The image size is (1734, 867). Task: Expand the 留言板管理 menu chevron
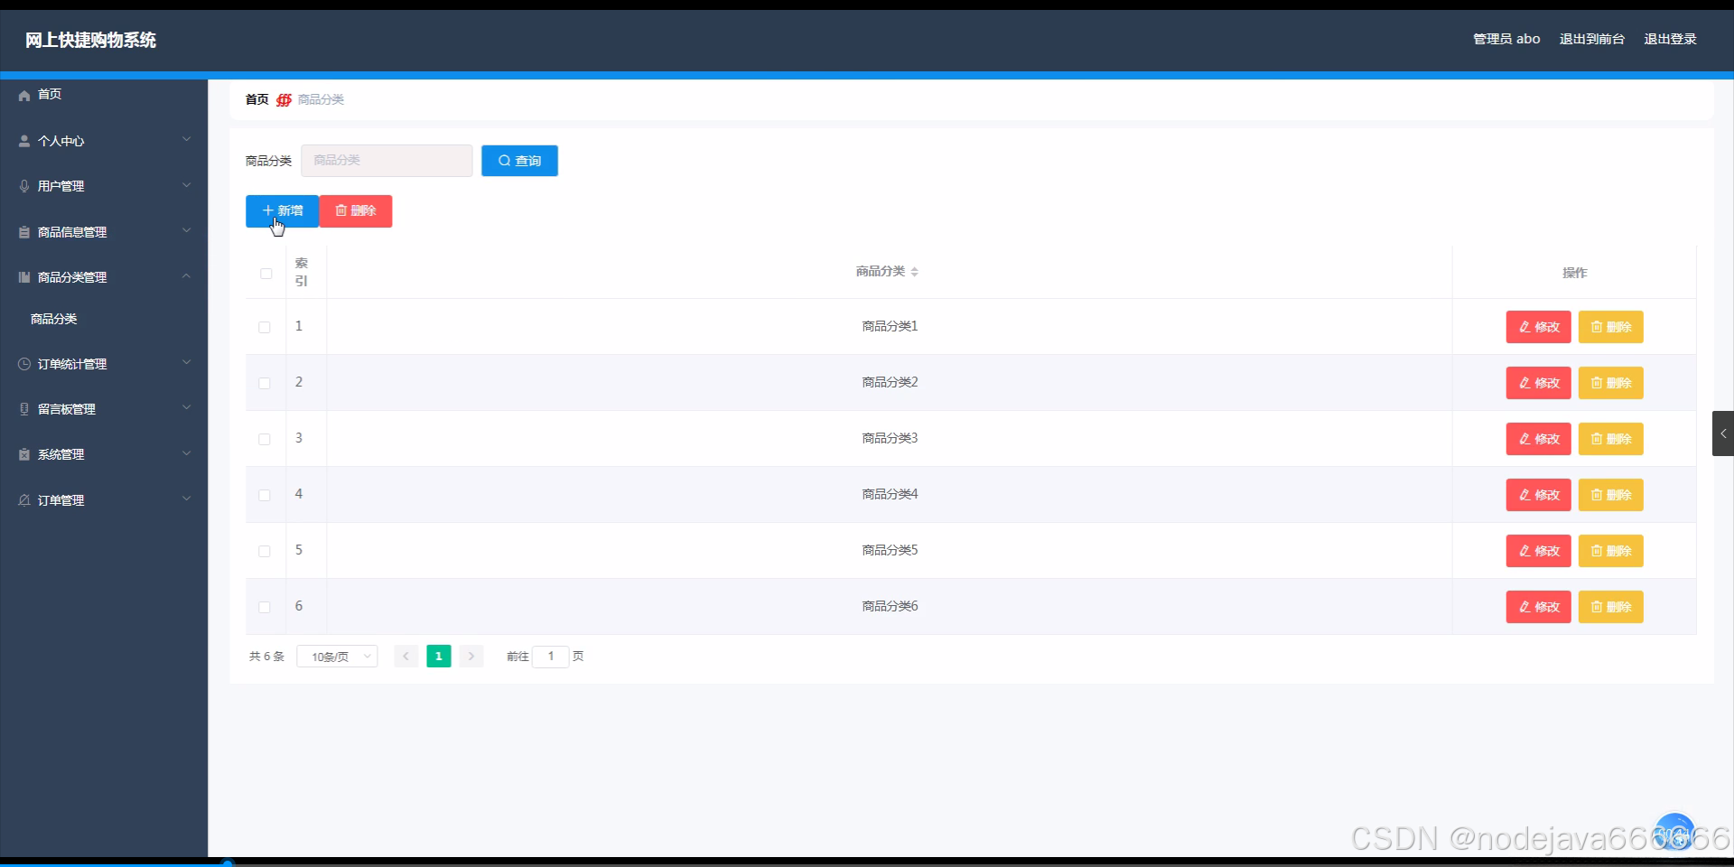click(186, 407)
